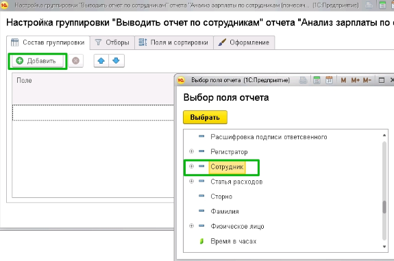This screenshot has height=261, width=394.
Task: Click field icon beside Фамилия
Action: pos(201,211)
